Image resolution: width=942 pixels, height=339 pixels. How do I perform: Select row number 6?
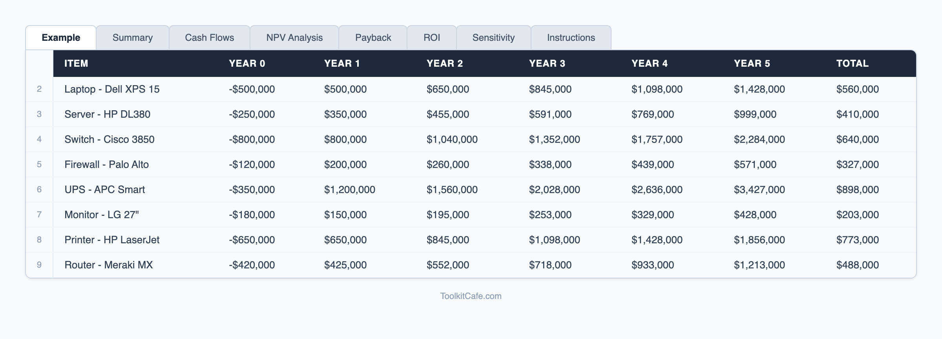click(x=39, y=190)
